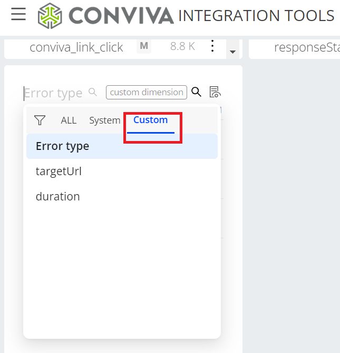Click the 8.8 K count value
340x353 pixels.
pos(182,46)
